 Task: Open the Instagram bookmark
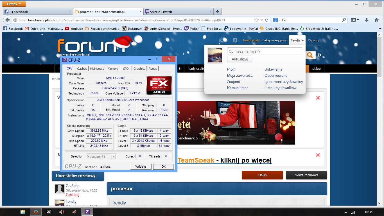(132, 29)
